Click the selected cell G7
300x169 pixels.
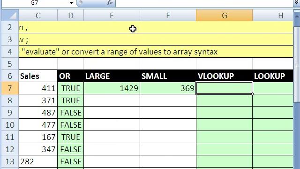[224, 88]
